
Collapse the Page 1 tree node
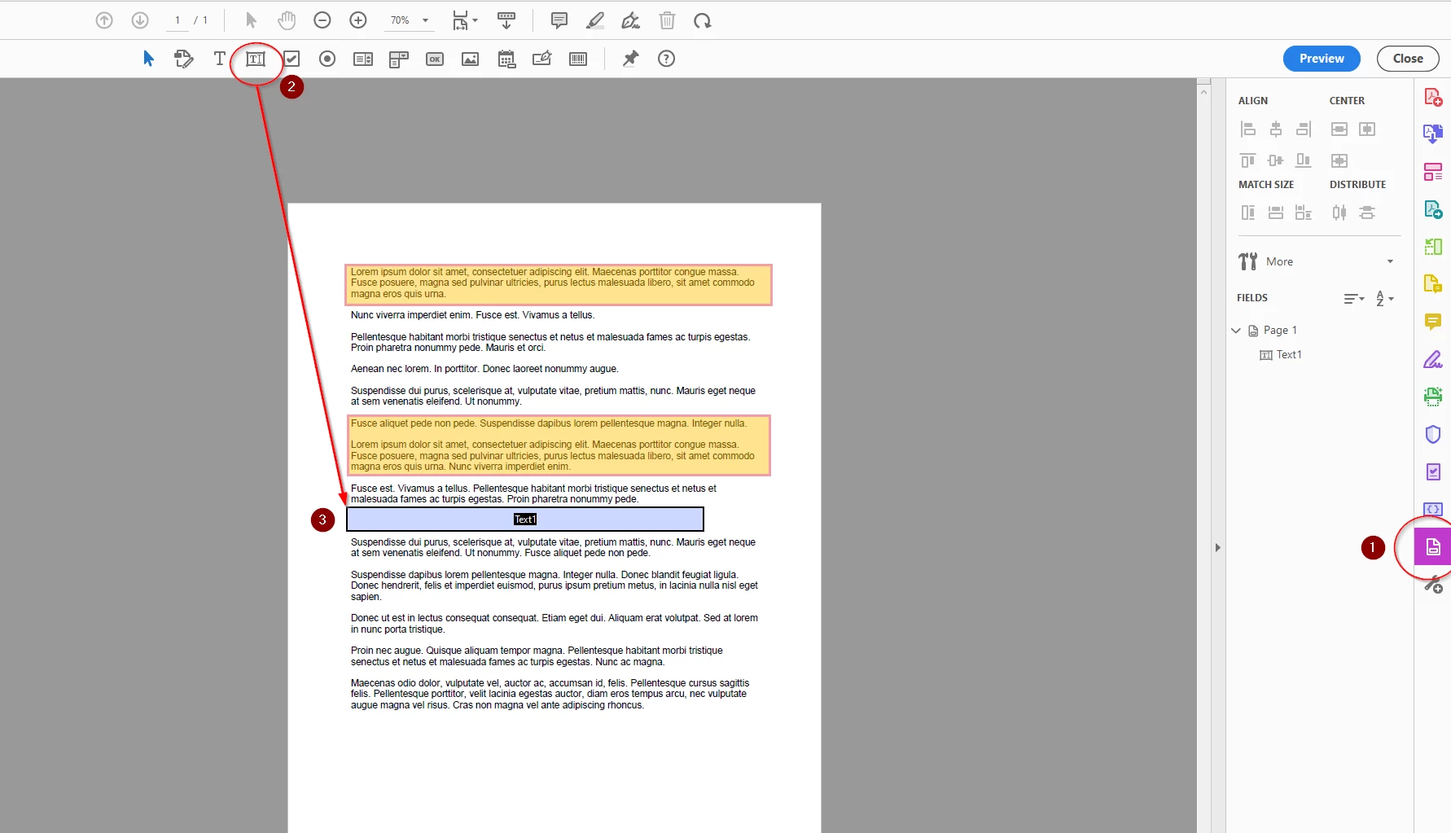coord(1236,331)
